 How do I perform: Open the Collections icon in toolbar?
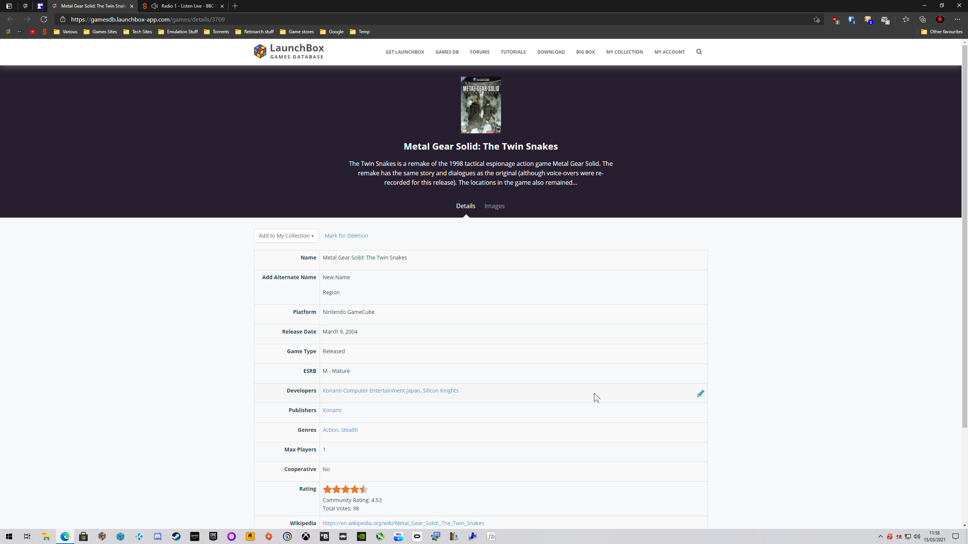[x=923, y=19]
